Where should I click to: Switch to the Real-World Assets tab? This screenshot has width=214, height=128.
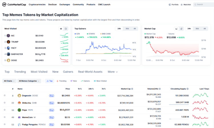tap(90, 72)
